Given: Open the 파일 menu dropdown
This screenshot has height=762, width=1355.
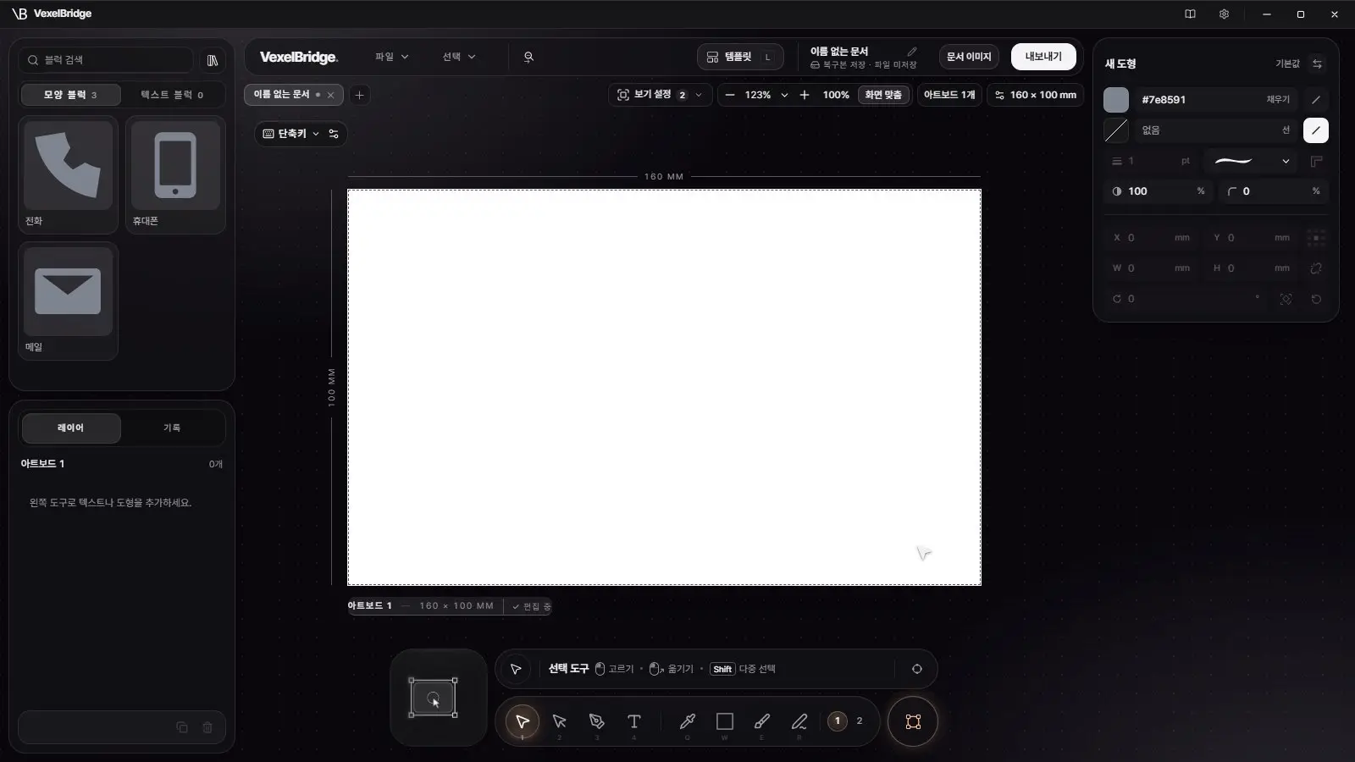Looking at the screenshot, I should point(391,57).
